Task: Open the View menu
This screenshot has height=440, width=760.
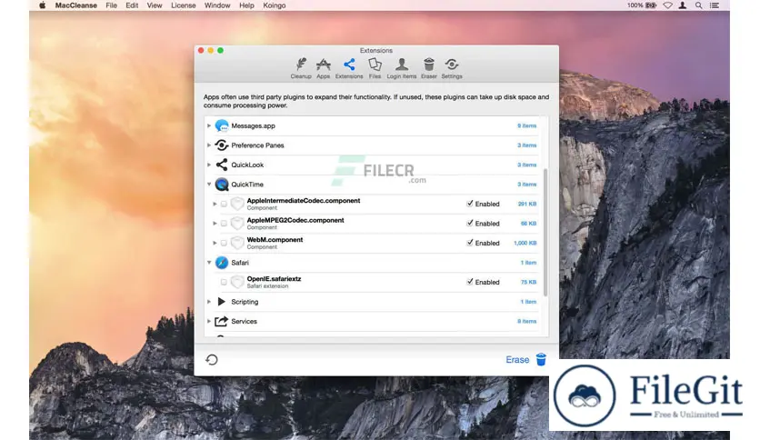Action: 155,5
